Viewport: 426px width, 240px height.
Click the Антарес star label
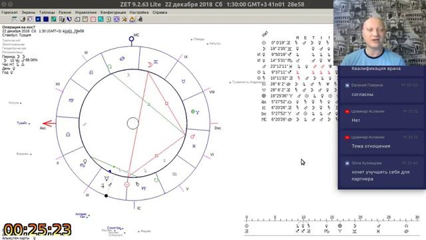81,214
